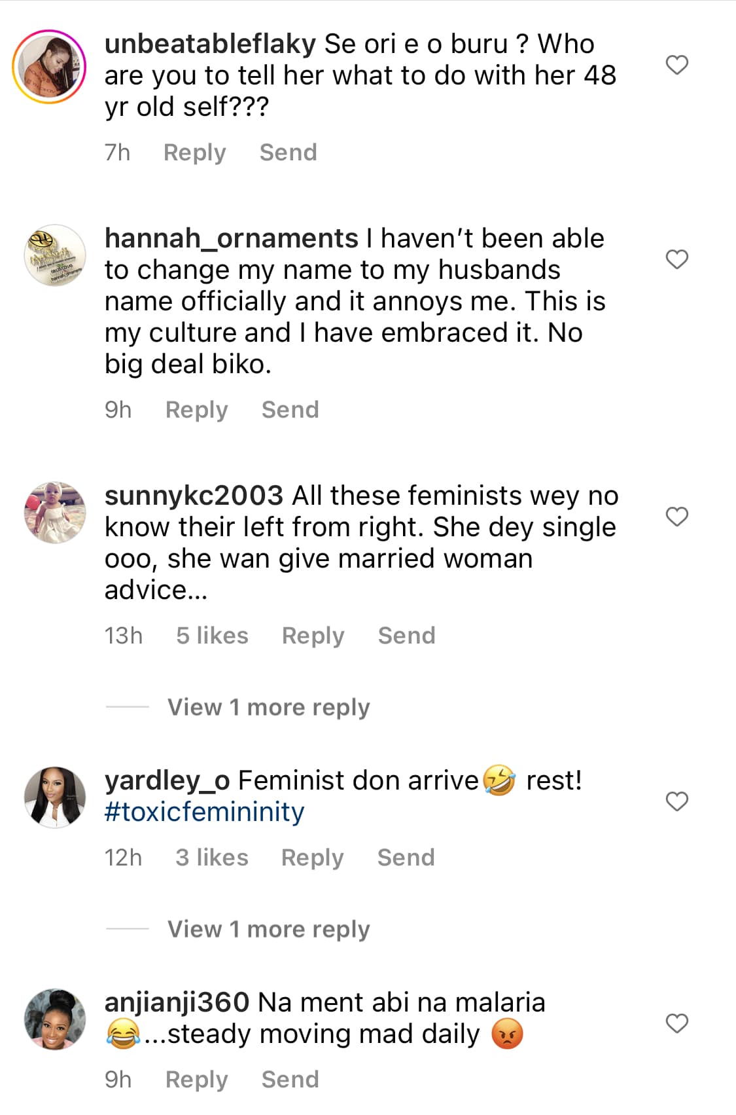
Task: Reply to hannah_ornaments' comment
Action: click(x=196, y=410)
